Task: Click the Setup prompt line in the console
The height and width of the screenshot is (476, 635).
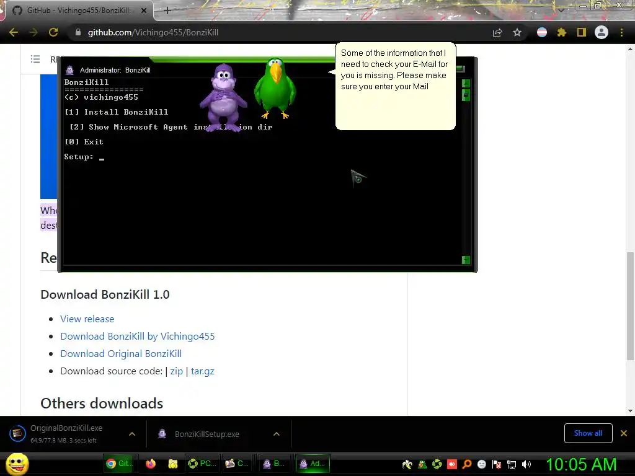Action: [84, 157]
